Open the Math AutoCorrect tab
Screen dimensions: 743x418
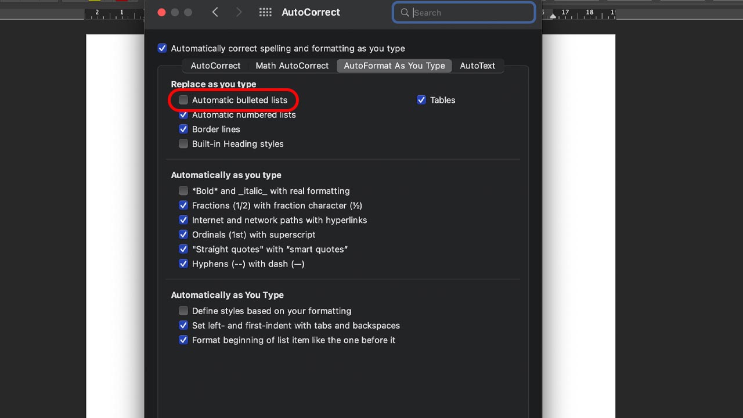pos(292,66)
